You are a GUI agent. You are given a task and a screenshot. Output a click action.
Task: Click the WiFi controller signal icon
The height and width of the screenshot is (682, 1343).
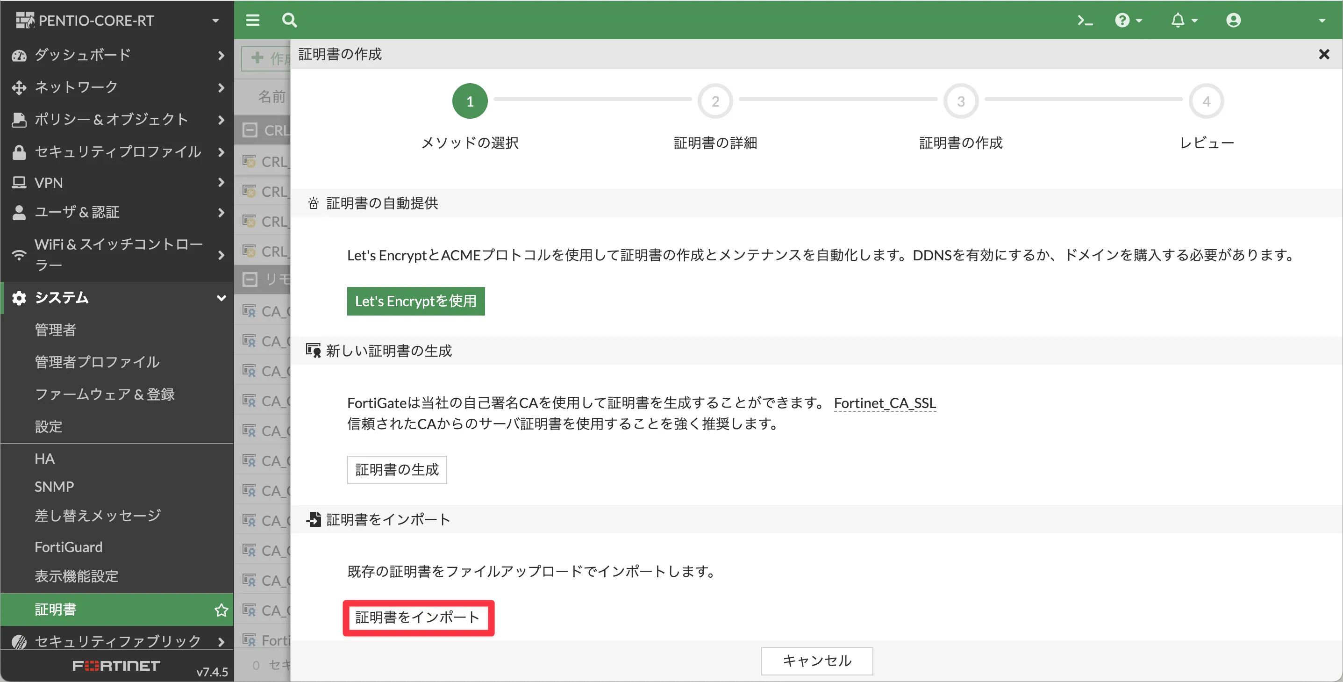click(19, 255)
